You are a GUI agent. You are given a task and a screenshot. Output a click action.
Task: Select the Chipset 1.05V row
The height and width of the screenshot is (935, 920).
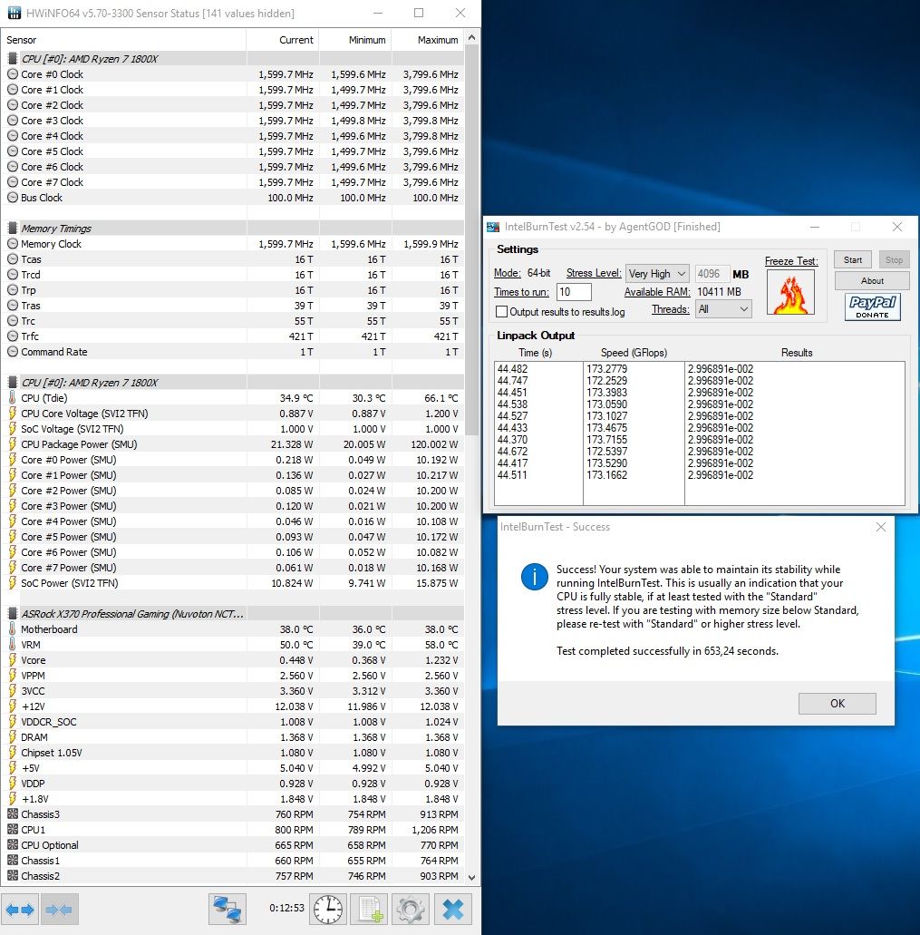(x=233, y=753)
